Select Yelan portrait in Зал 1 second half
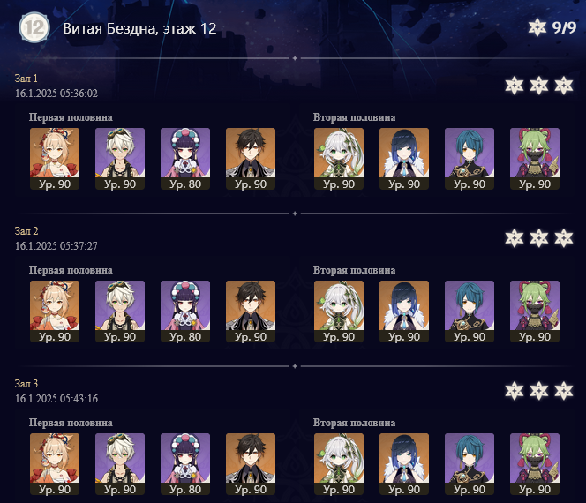Image resolution: width=586 pixels, height=503 pixels. click(404, 159)
